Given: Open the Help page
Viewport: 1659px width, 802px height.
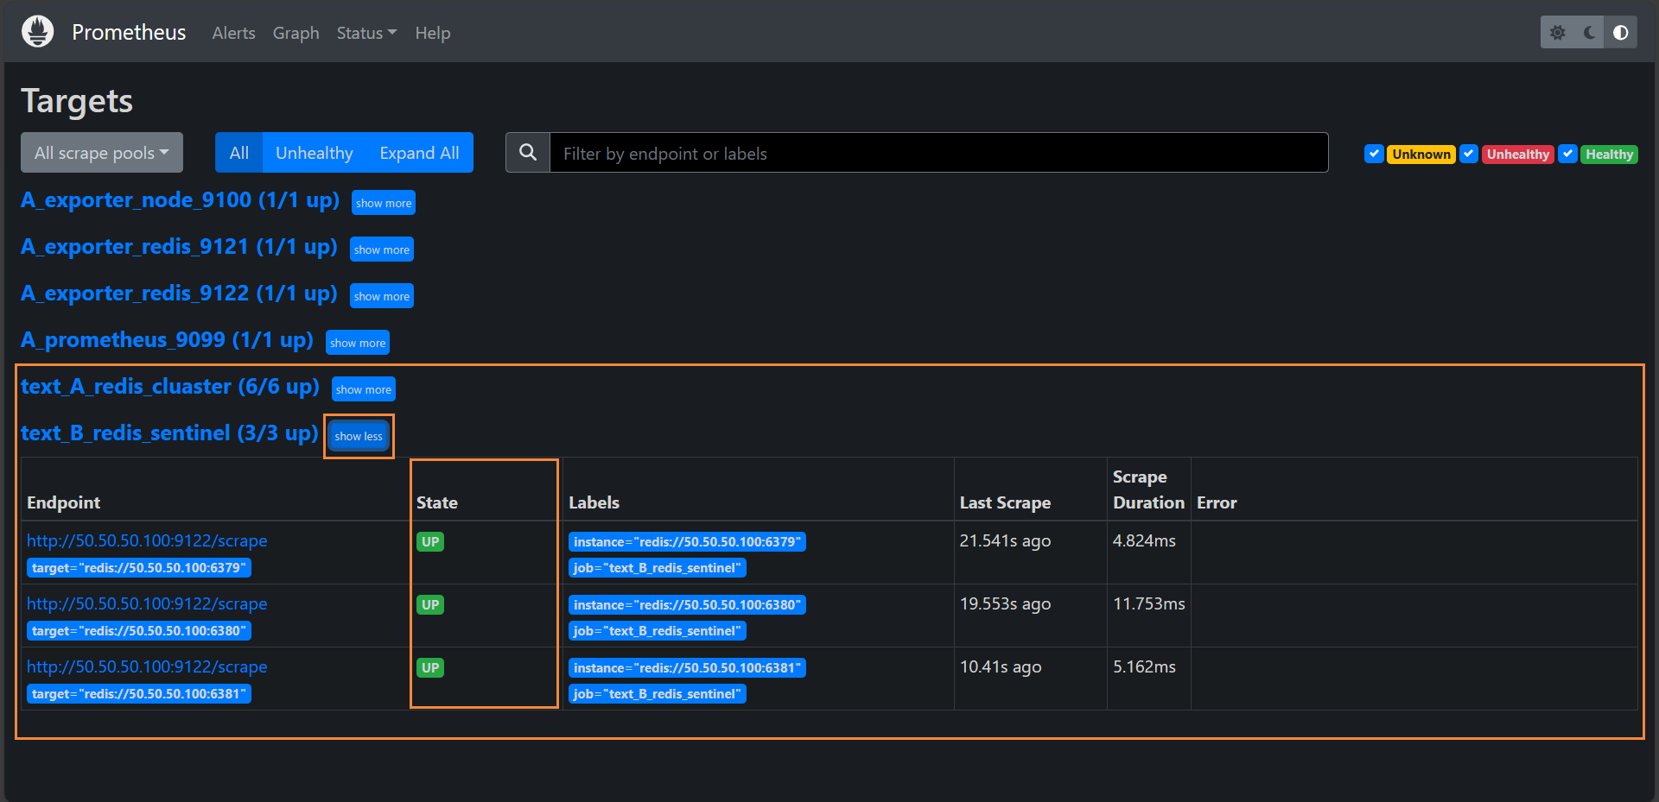Looking at the screenshot, I should click(432, 33).
